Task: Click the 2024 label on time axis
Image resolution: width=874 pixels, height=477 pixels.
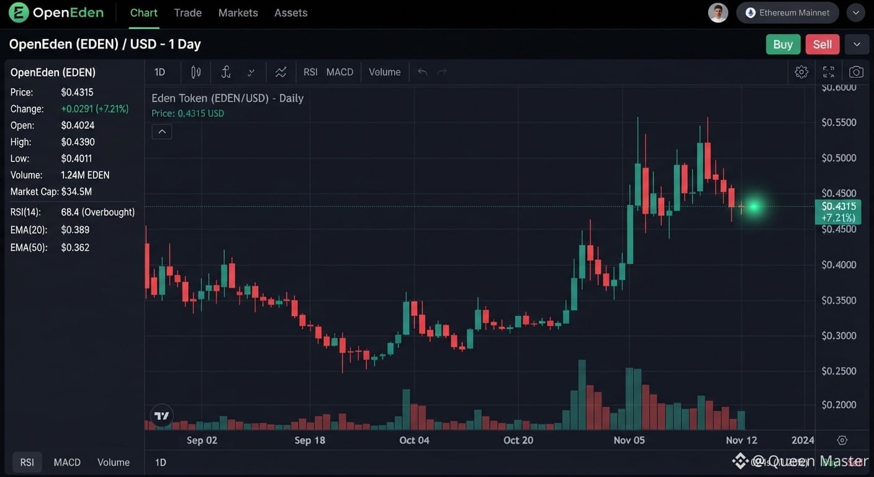Action: click(803, 440)
